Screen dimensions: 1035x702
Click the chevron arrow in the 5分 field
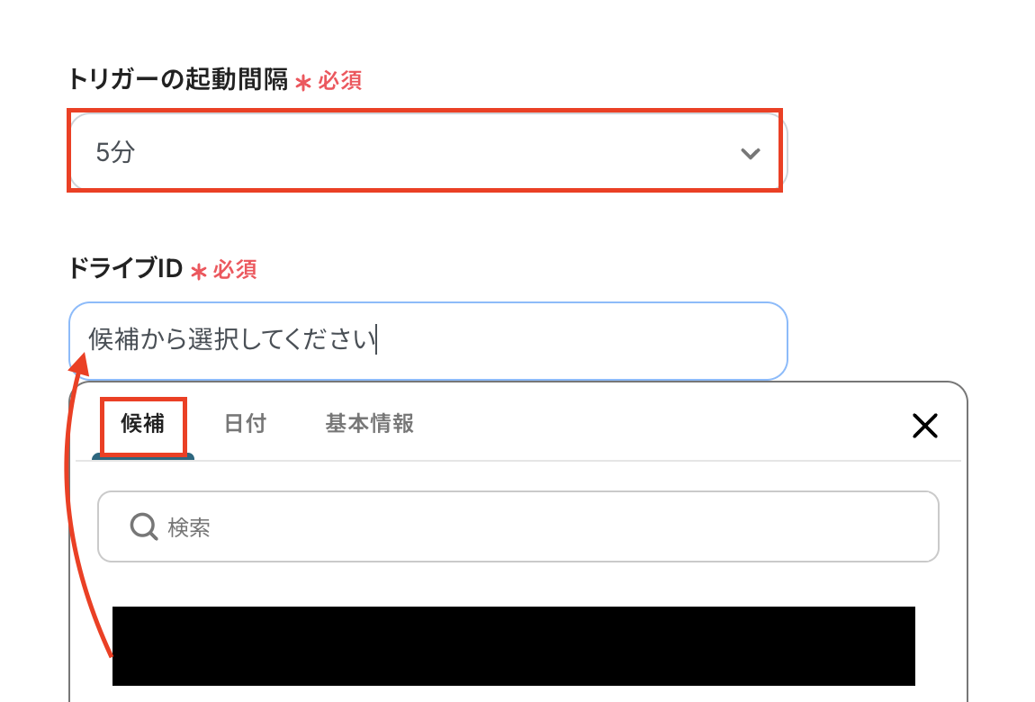(x=750, y=154)
